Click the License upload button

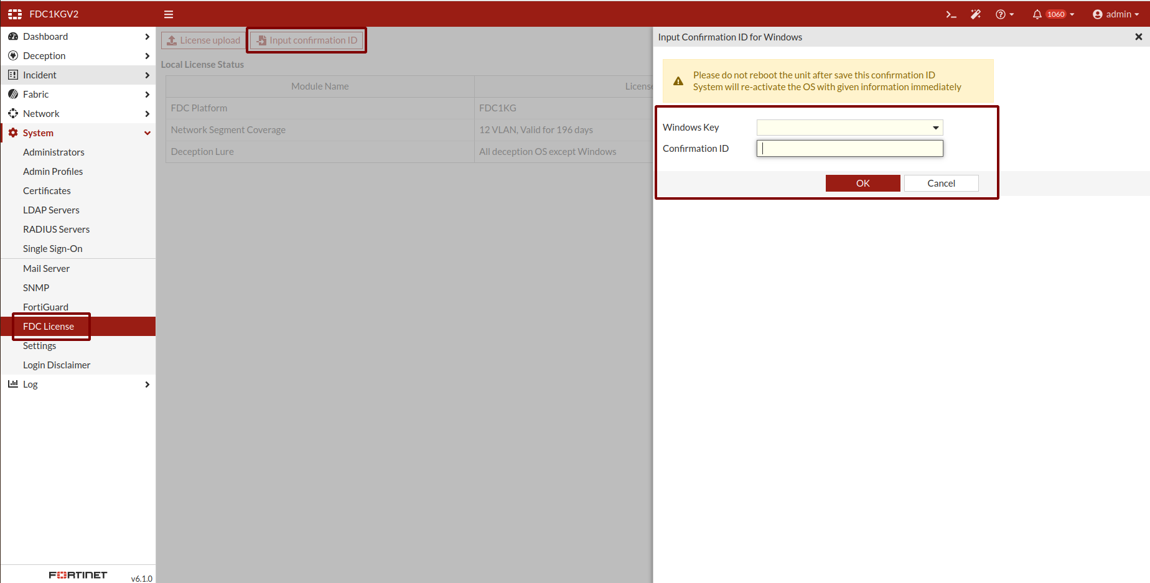pyautogui.click(x=203, y=40)
